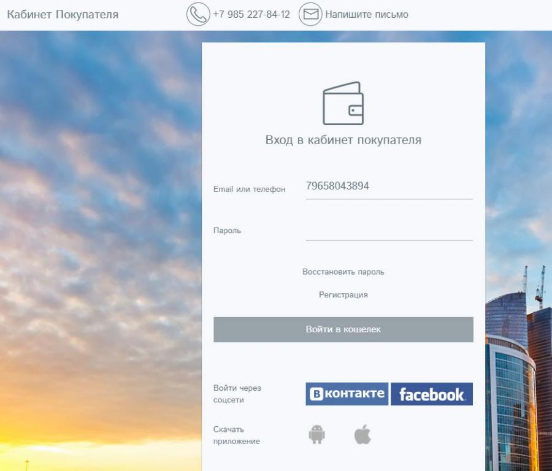Click the "Кабинет Покупателя" header title
552x471 pixels.
click(x=63, y=14)
